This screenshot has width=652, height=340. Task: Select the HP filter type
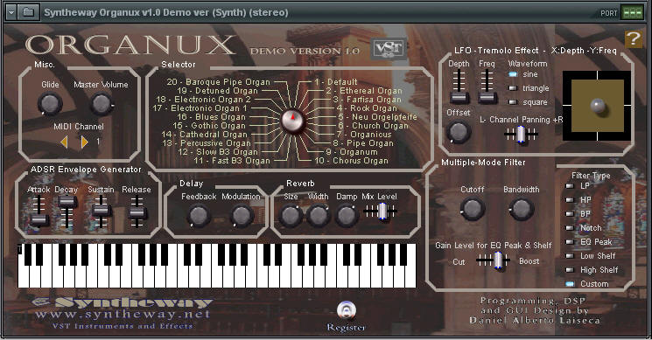click(x=570, y=200)
